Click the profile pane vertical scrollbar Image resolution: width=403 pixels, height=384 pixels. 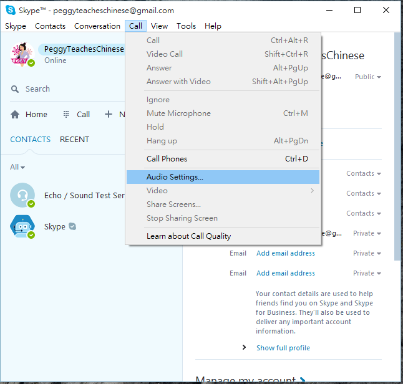click(x=397, y=146)
